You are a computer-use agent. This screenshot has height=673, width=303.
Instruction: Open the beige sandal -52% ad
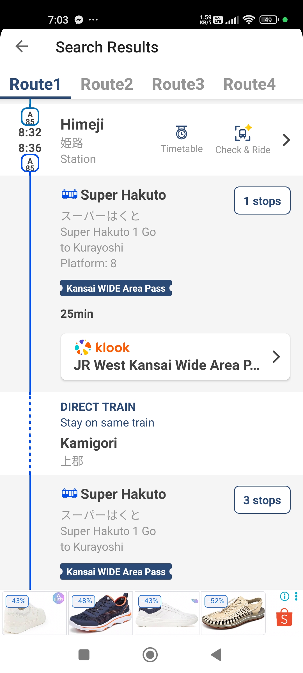233,613
